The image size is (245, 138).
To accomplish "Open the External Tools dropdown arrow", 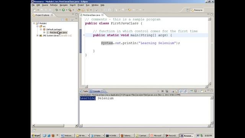I will (73, 10).
